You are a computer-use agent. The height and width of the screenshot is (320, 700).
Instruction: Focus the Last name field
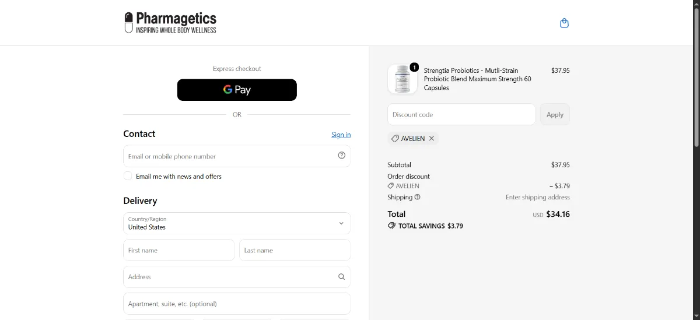[295, 250]
